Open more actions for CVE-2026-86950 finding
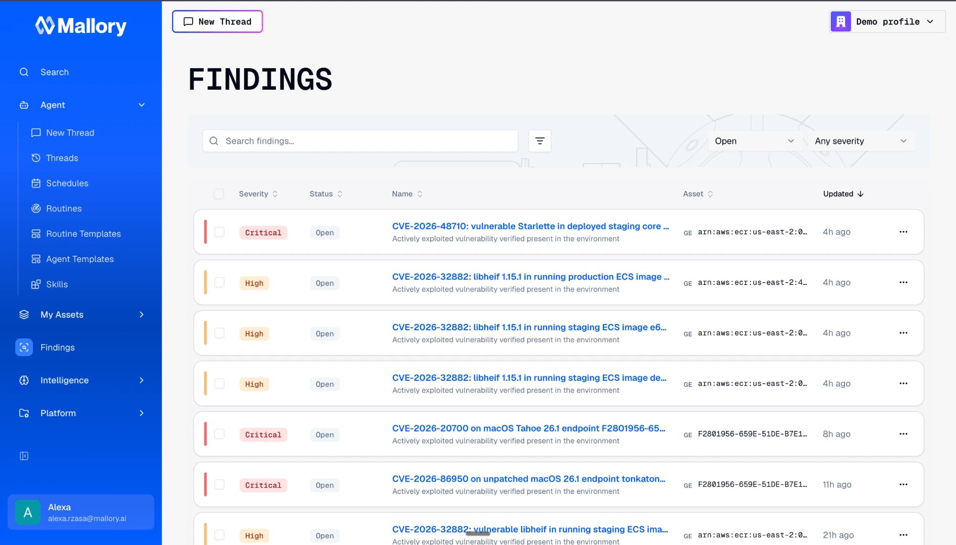 tap(903, 484)
